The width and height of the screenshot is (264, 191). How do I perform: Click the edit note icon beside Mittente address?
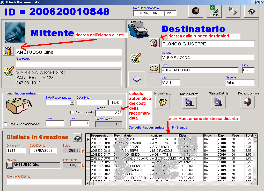tap(9, 71)
